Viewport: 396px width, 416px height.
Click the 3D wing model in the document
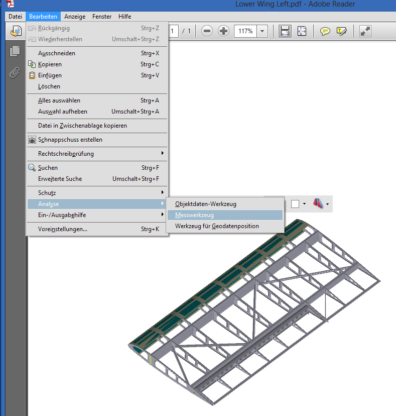click(x=254, y=312)
